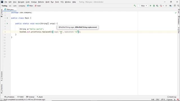
Task: Open the Tools menu
Action: click(x=57, y=2)
